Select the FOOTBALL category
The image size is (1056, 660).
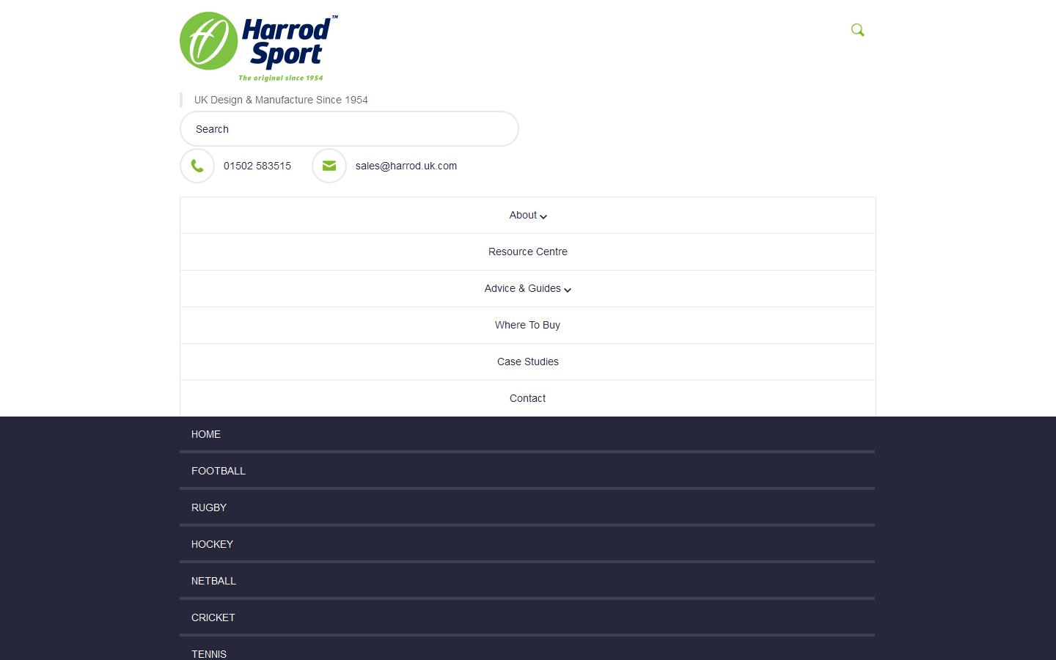coord(219,471)
